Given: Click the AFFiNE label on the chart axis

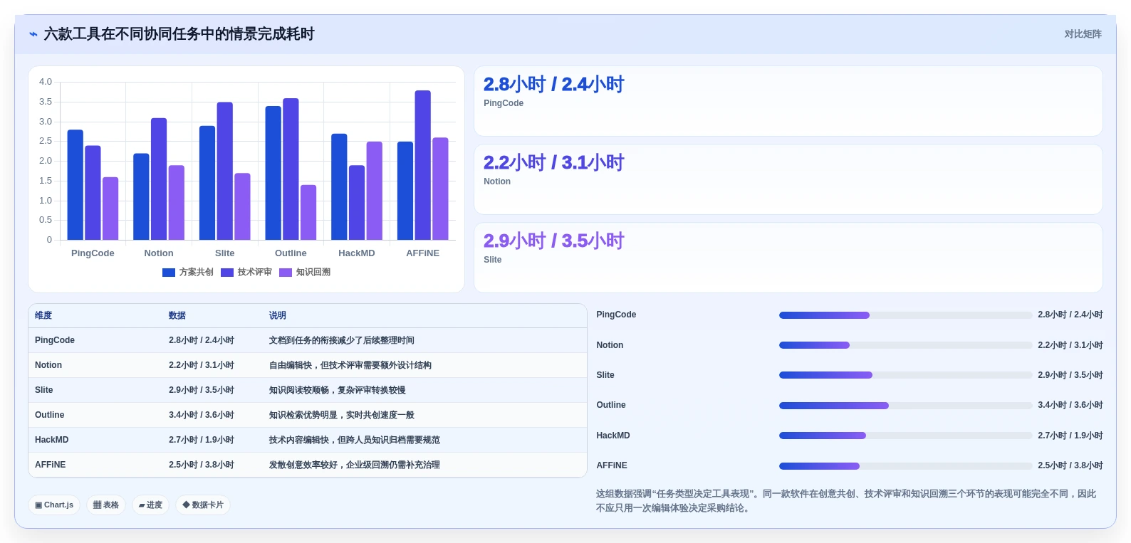Looking at the screenshot, I should click(423, 253).
